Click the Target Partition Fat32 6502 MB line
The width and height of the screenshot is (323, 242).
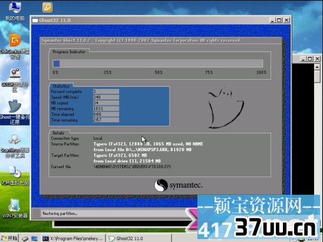click(x=120, y=155)
